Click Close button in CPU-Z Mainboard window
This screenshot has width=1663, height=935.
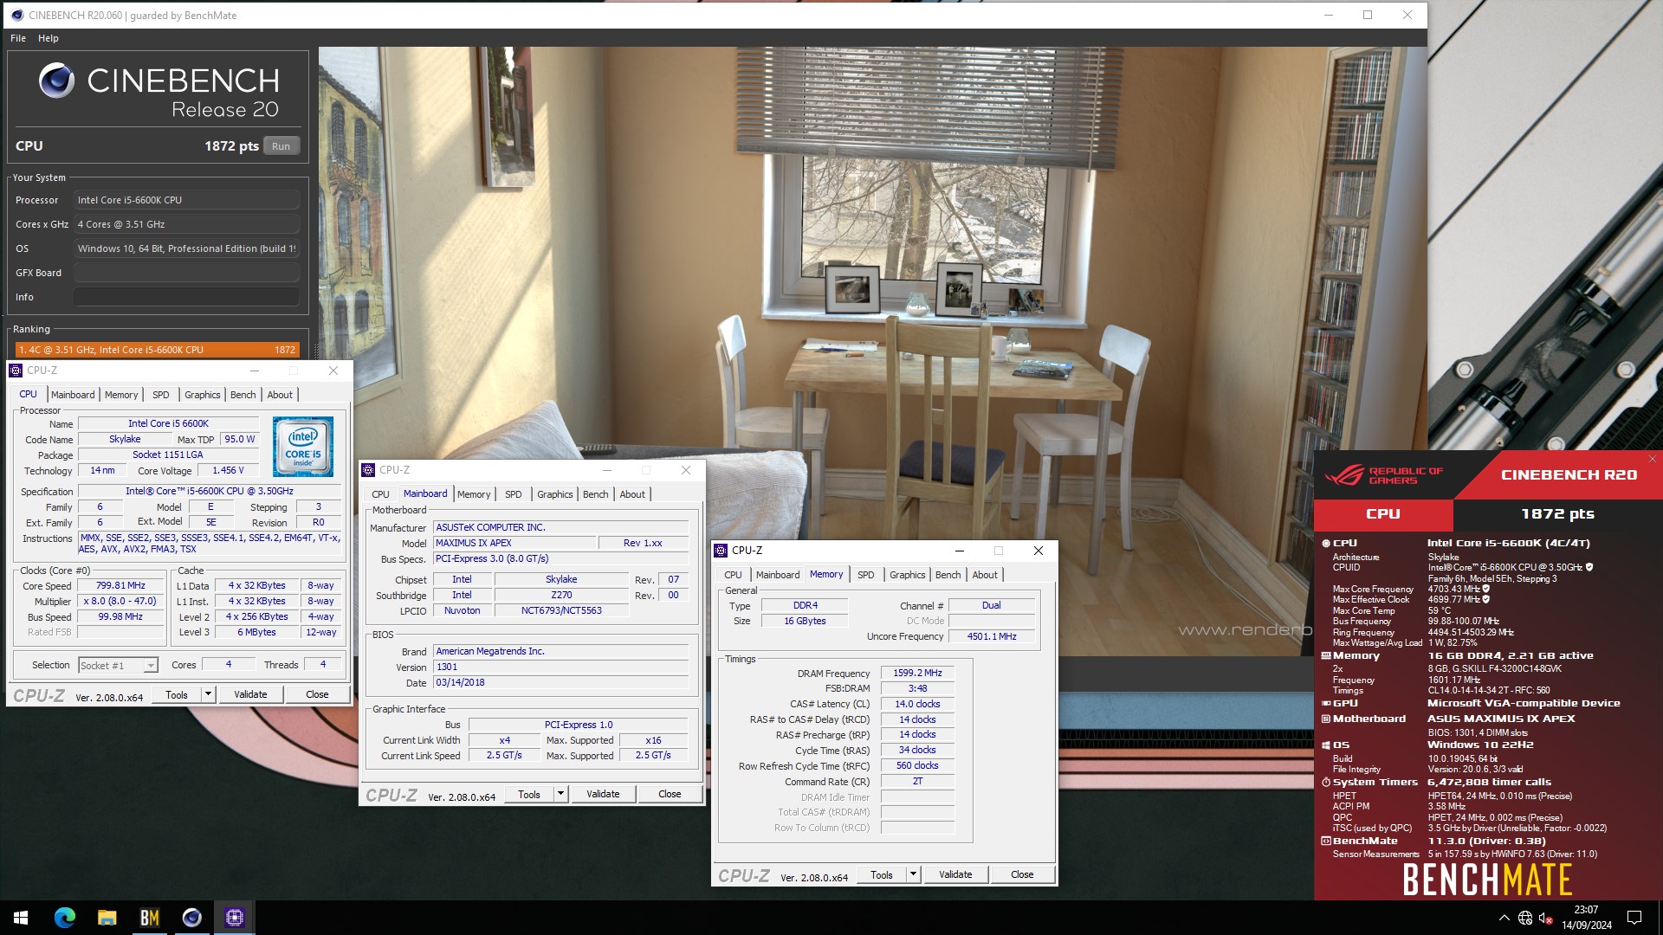coord(670,795)
